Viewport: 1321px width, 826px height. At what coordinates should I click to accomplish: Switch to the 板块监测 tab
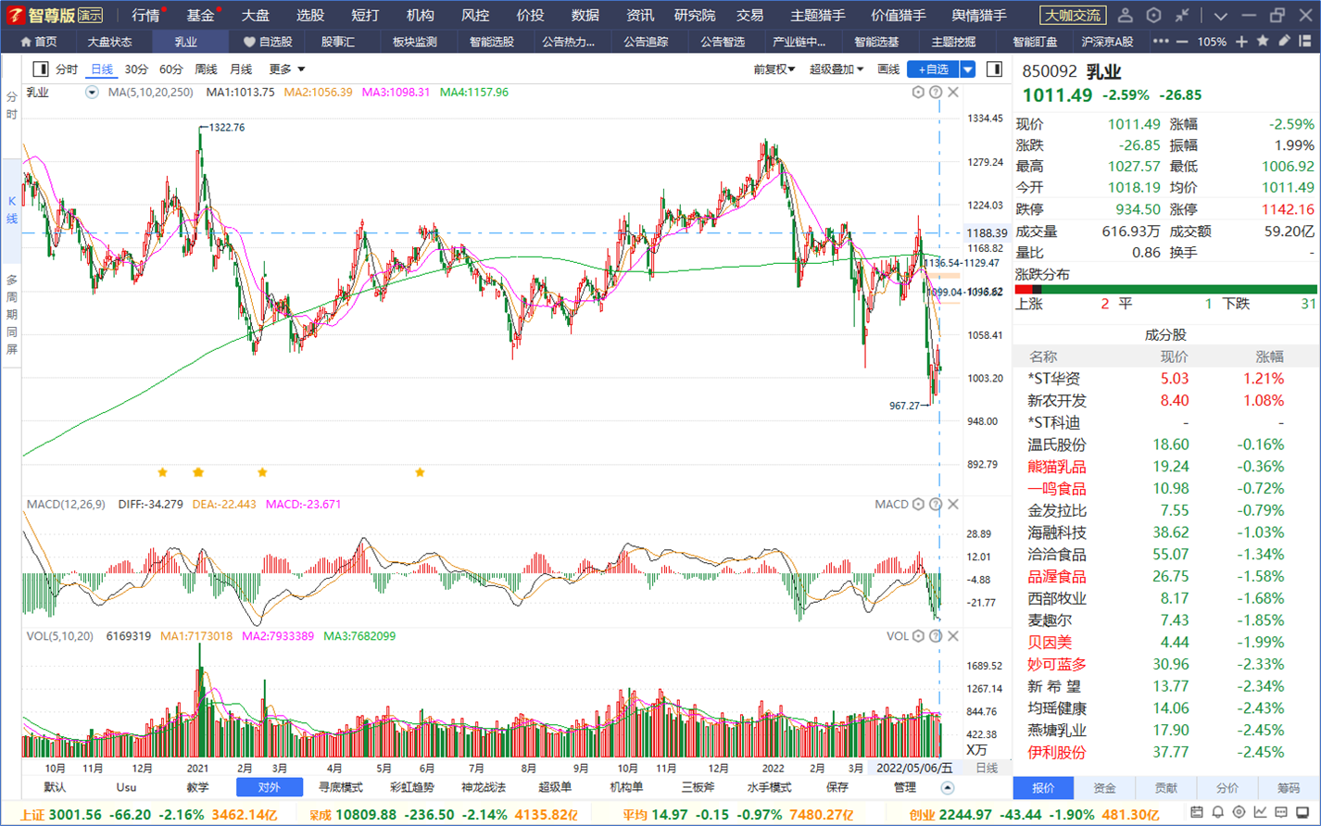(x=414, y=42)
